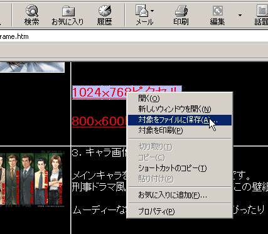The height and width of the screenshot is (234, 268).
Task: Expand the dropdown arrow beside 編集
Action: pos(240,15)
